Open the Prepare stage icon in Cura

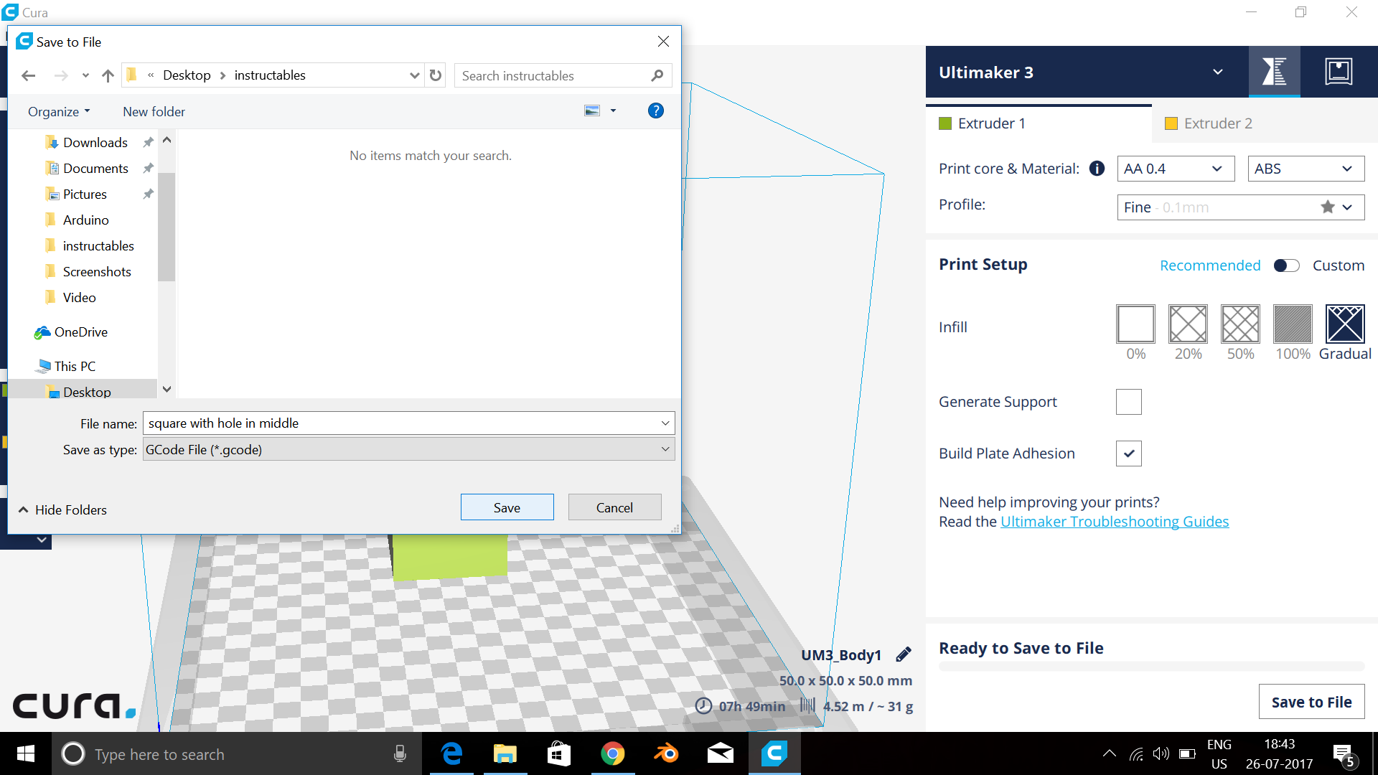click(x=1274, y=72)
